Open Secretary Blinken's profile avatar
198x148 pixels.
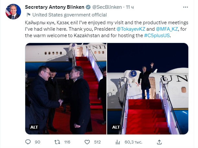point(13,12)
